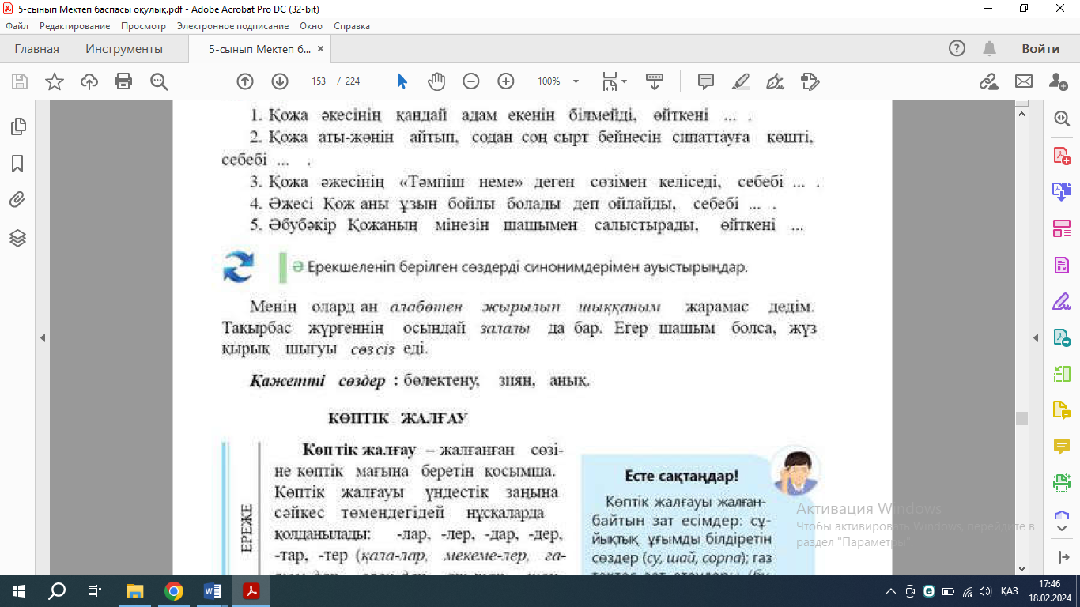Expand the left navigation pane arrow
Viewport: 1080px width, 607px height.
coord(43,337)
